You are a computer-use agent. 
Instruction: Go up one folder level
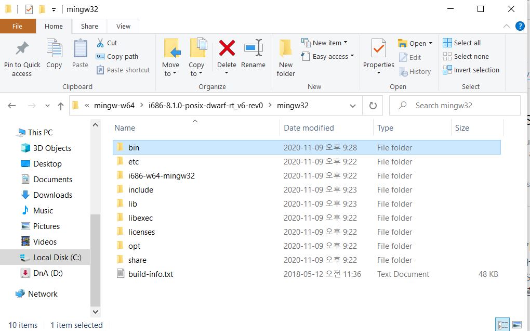(61, 106)
